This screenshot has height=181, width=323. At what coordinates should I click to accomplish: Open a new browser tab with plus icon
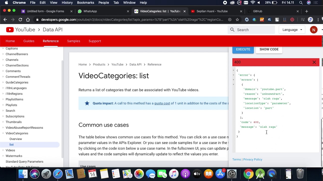(307, 11)
